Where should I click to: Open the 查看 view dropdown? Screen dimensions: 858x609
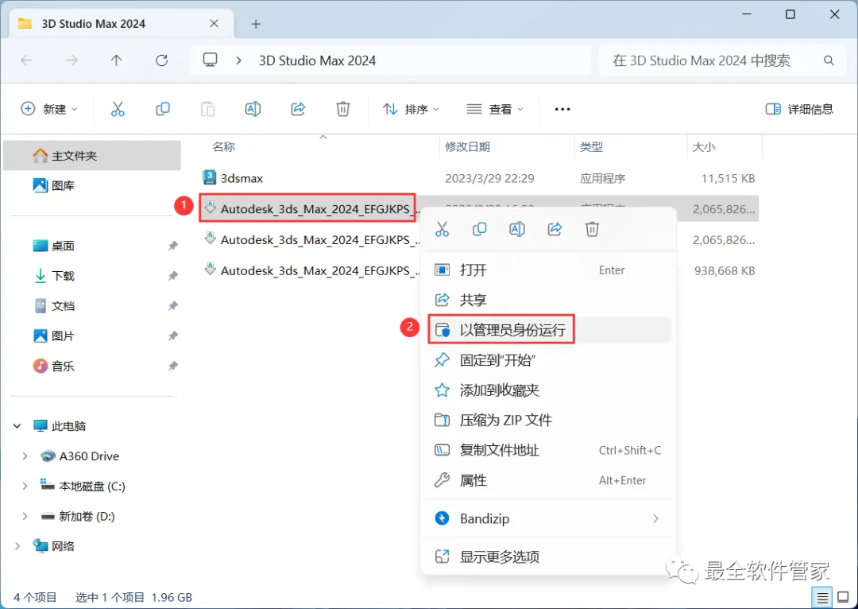[x=495, y=109]
